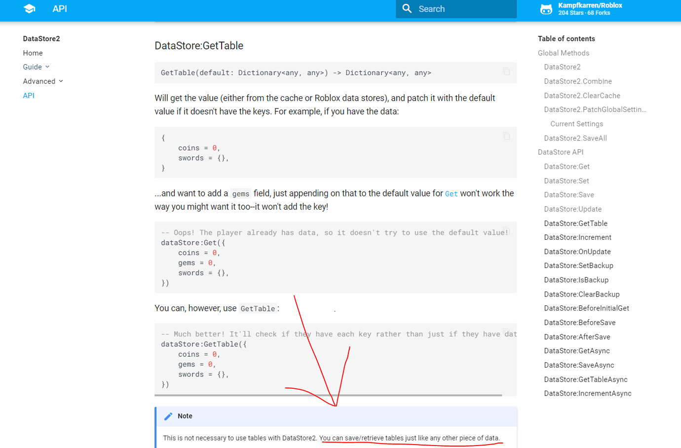Go to DataStore2 entry in contents
Image resolution: width=681 pixels, height=448 pixels.
click(x=562, y=67)
